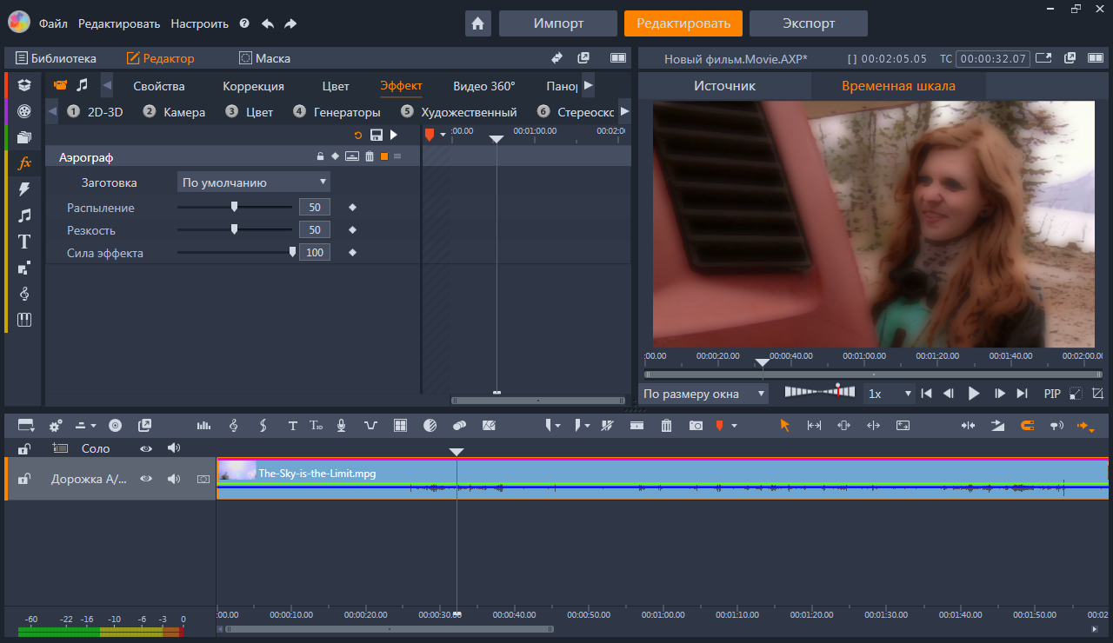Open the timeline settings gear icon
The image size is (1113, 643).
pyautogui.click(x=56, y=425)
